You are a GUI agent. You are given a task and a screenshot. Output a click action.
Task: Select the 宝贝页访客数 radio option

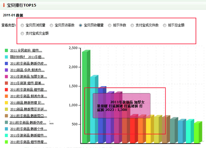(51, 25)
